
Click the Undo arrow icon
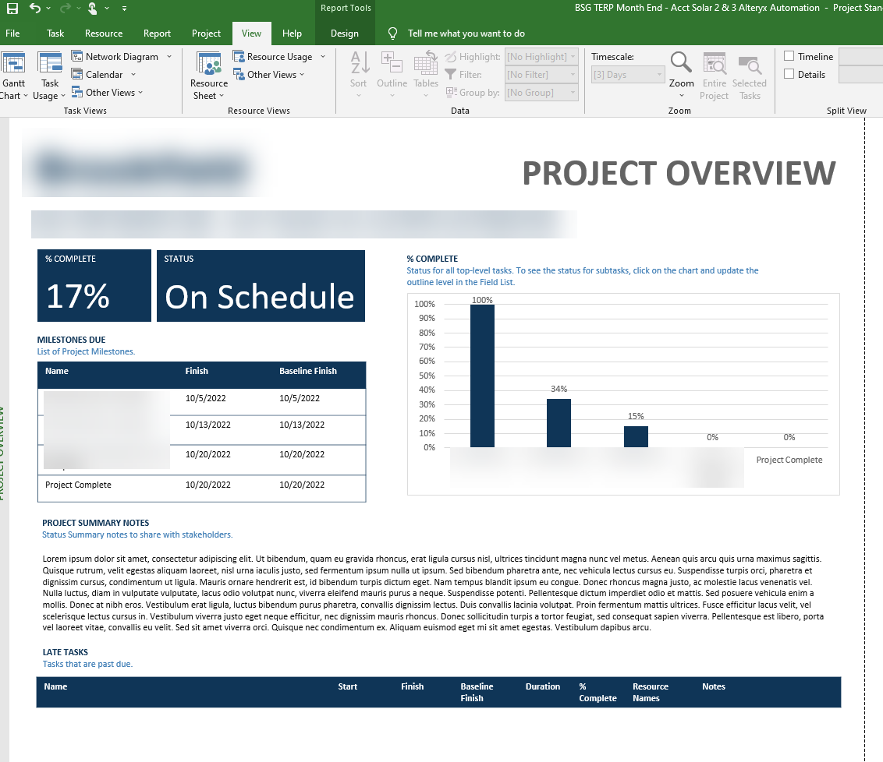(35, 8)
